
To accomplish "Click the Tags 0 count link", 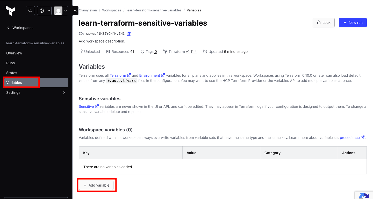I will (156, 52).
